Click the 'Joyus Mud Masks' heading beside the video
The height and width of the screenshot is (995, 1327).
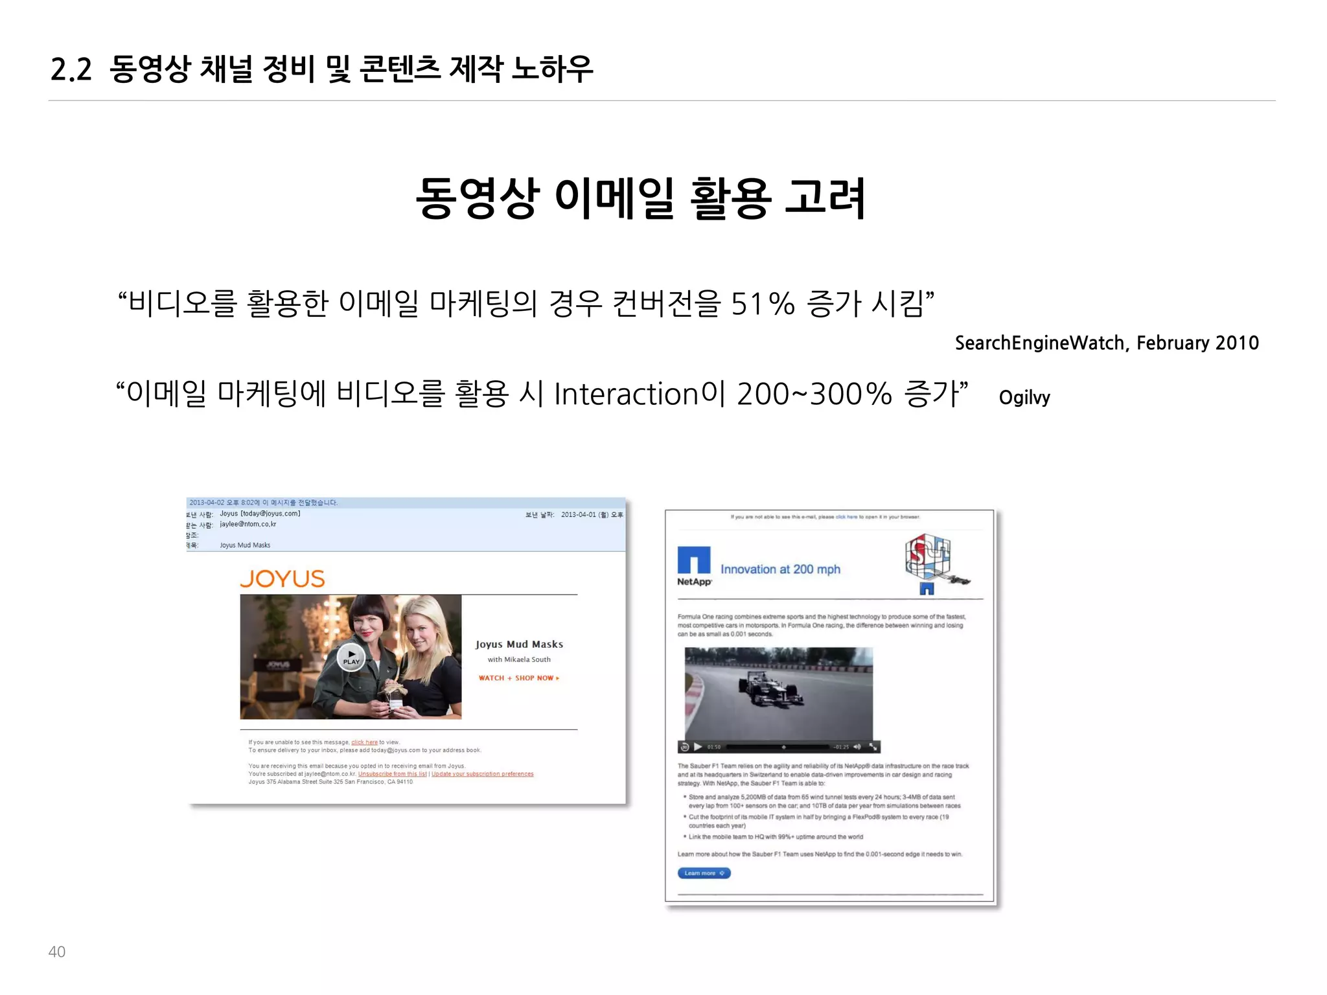coord(519,645)
